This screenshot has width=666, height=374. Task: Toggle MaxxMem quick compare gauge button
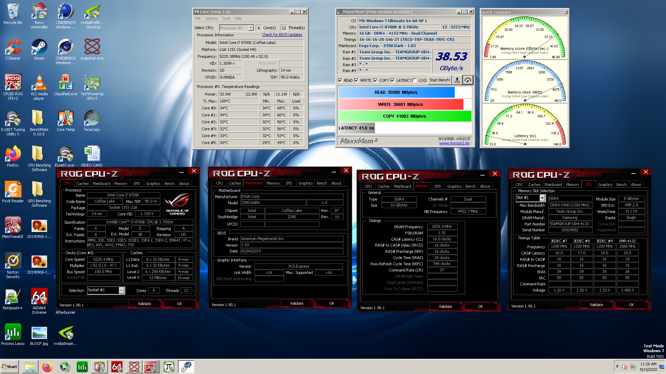tap(468, 80)
